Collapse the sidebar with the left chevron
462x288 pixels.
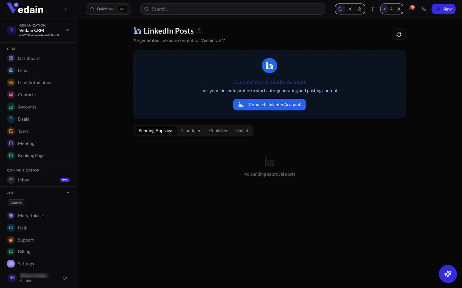point(65,9)
